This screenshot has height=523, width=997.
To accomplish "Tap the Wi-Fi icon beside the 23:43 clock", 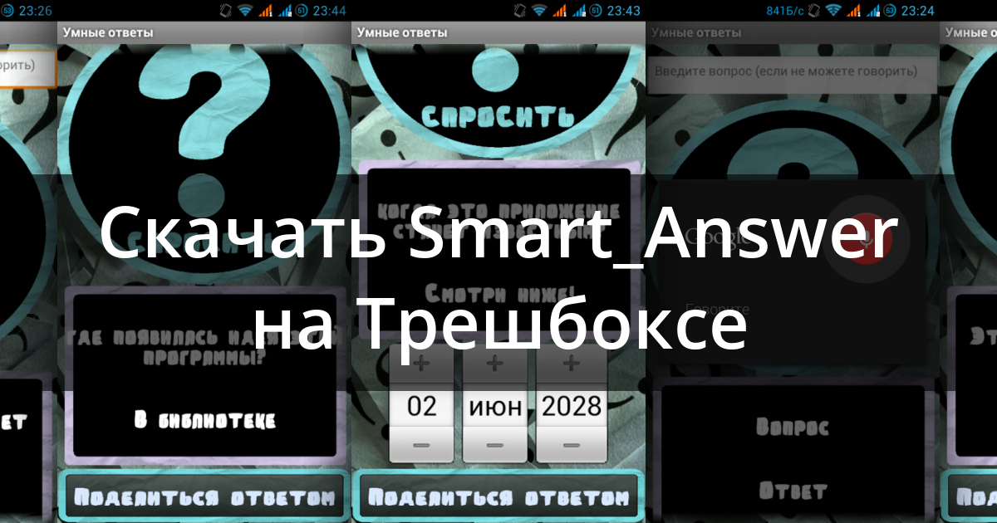I will pyautogui.click(x=540, y=11).
